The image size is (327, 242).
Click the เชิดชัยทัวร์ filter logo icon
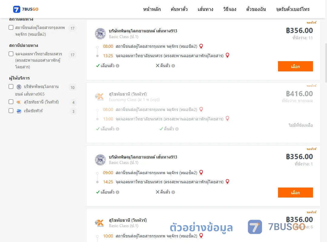[19, 111]
